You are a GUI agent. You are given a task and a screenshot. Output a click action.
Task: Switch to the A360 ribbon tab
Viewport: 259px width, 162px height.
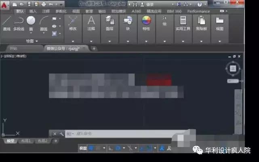pos(136,11)
